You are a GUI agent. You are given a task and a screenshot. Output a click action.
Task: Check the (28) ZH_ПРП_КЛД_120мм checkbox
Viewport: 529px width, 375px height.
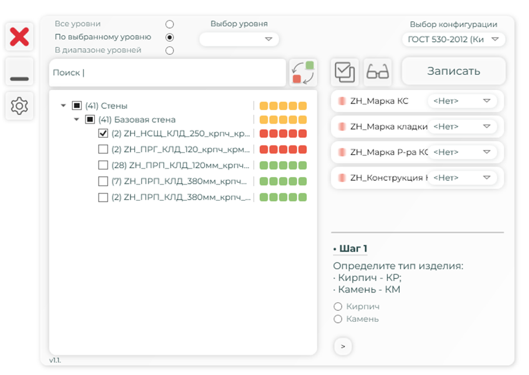[x=103, y=165]
